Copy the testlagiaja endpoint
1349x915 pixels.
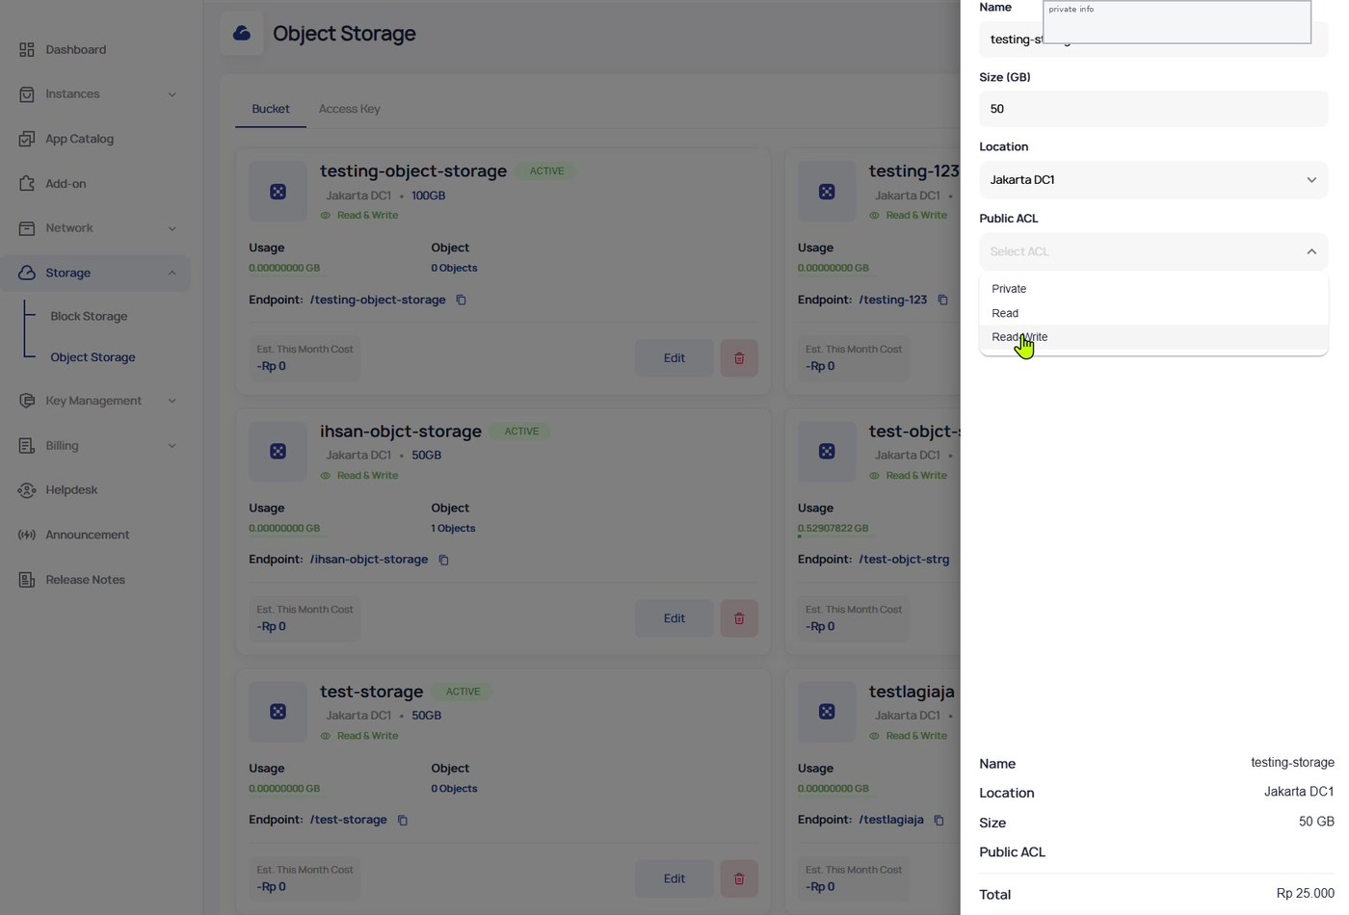tap(939, 821)
